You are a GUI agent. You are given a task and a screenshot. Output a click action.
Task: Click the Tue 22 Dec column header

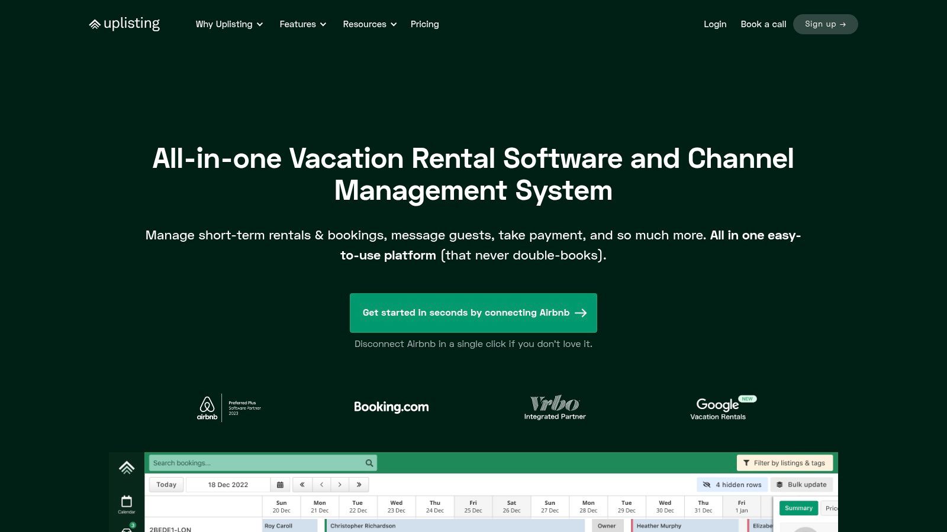(x=357, y=507)
